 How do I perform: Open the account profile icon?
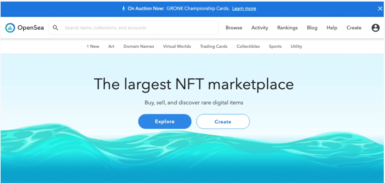376,28
